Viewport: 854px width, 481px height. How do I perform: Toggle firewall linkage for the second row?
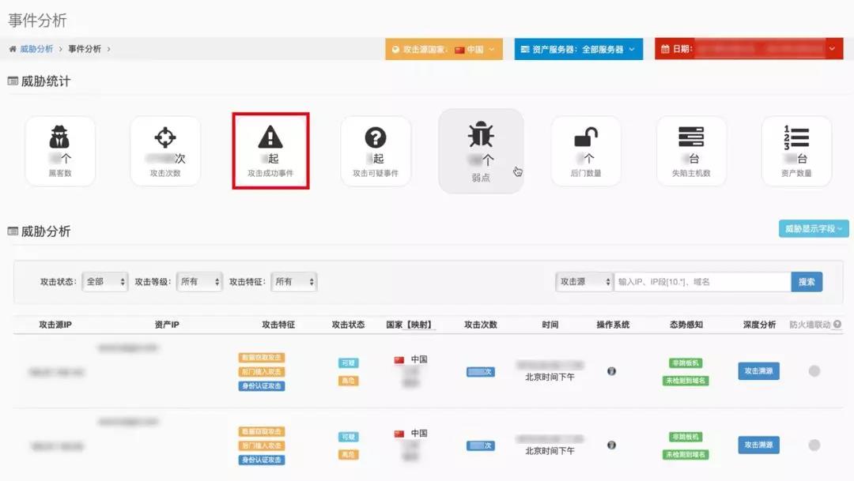point(814,445)
